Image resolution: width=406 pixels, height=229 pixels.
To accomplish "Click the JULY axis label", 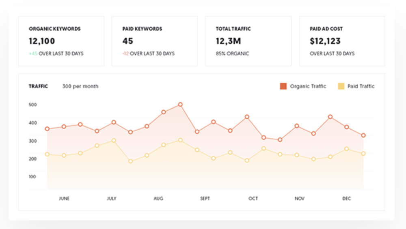I will [x=112, y=199].
